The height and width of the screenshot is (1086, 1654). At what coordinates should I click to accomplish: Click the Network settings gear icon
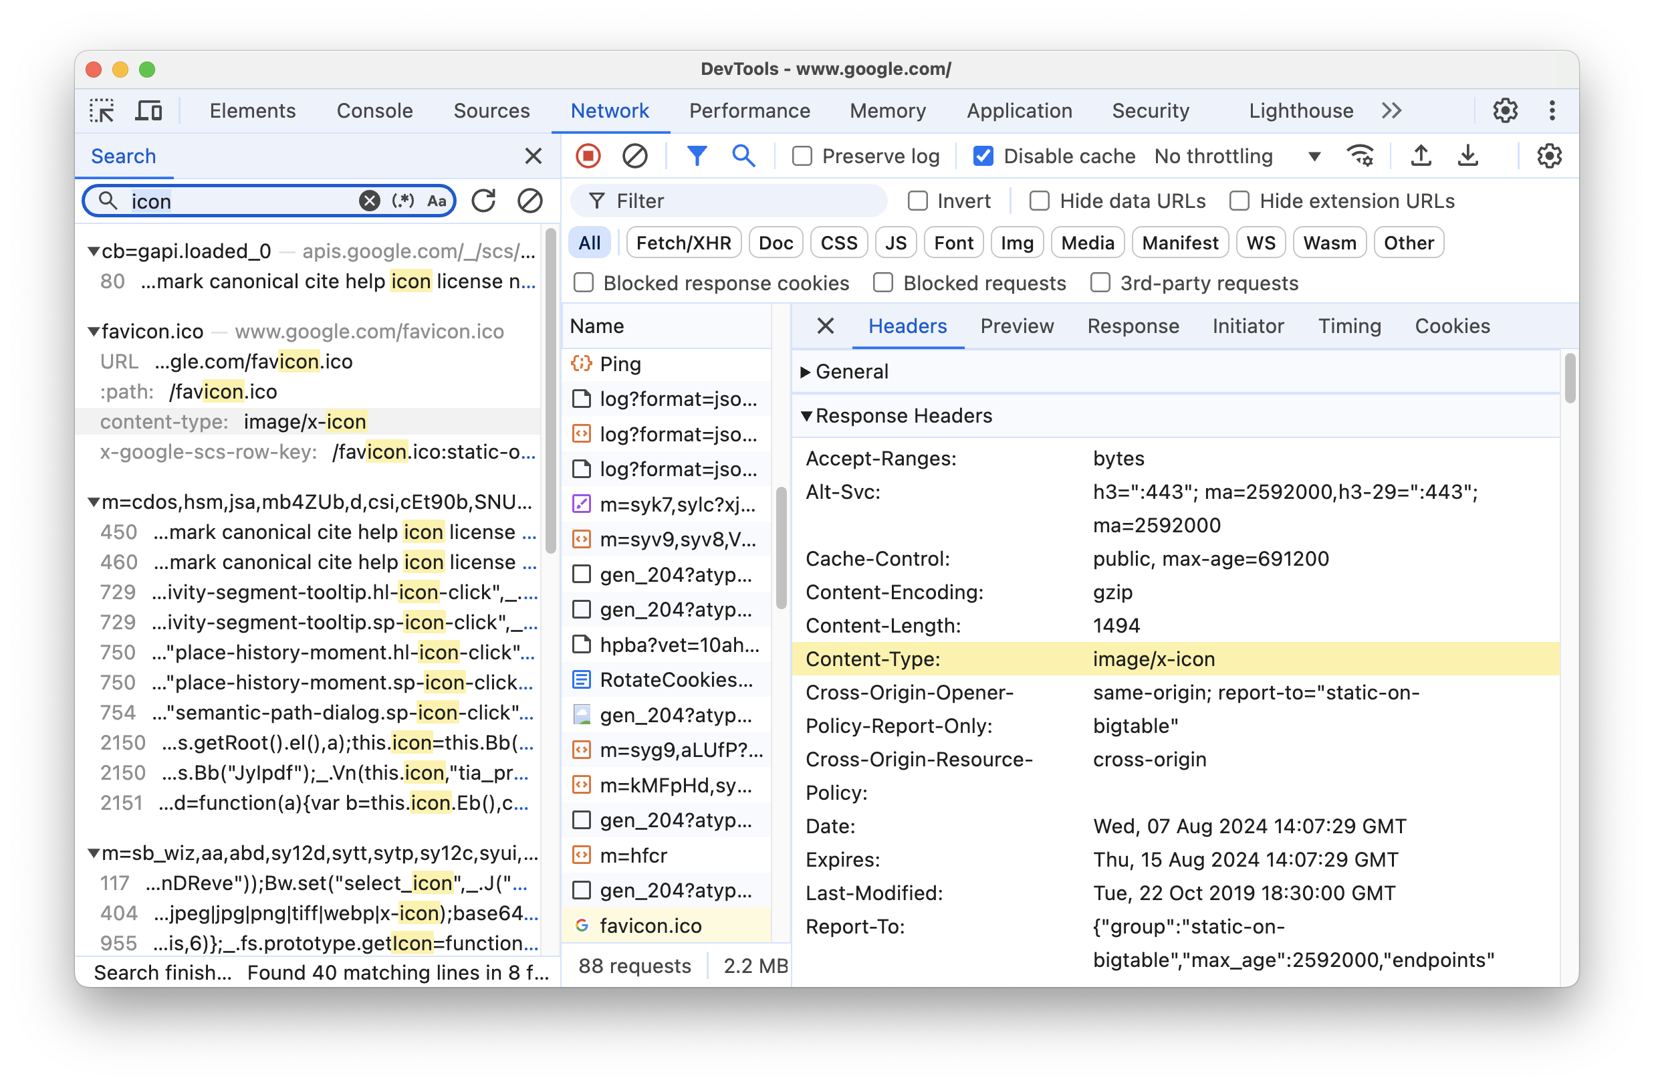coord(1548,155)
